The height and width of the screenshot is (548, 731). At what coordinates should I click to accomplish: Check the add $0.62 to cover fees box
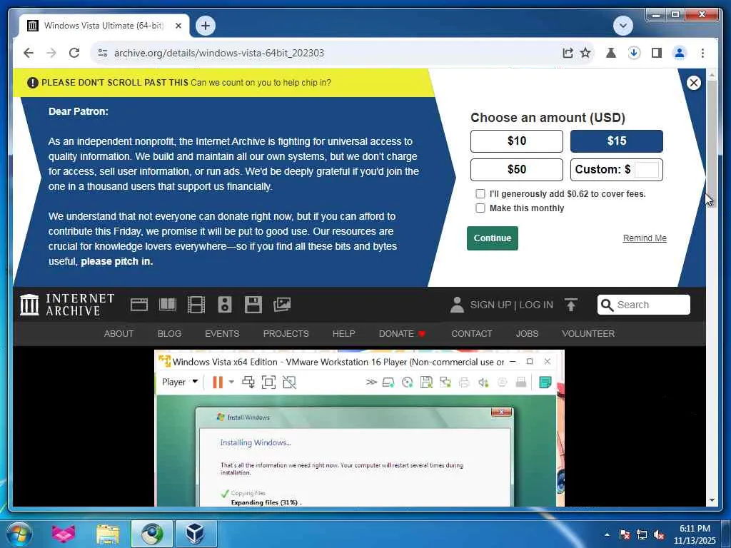pos(480,194)
